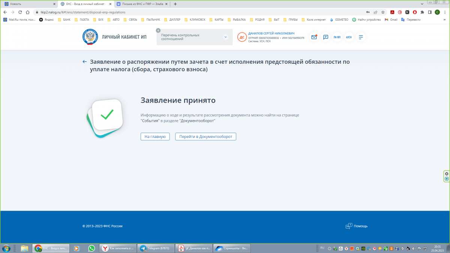This screenshot has width=450, height=253.
Task: Click the FNS logo emblem
Action: click(x=89, y=37)
